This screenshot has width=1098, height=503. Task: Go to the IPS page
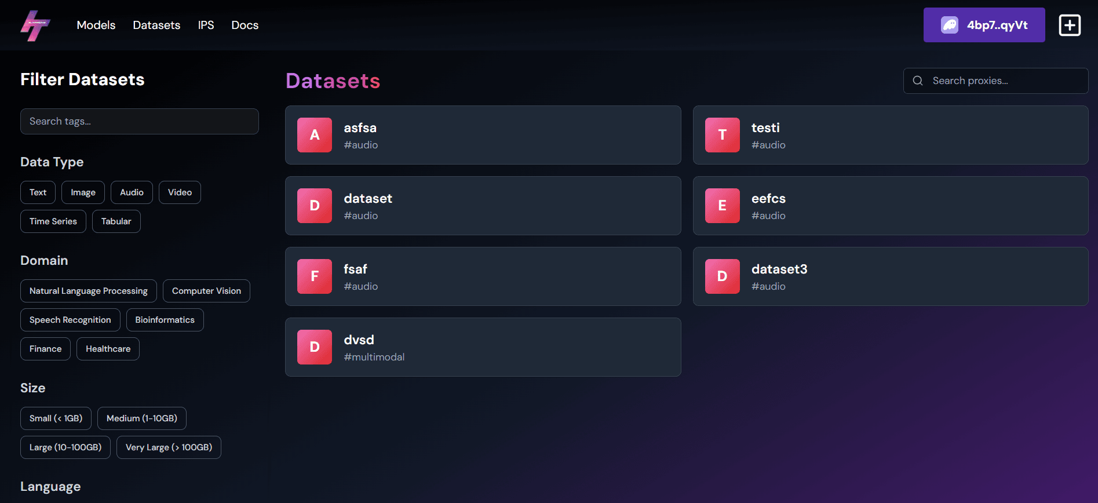206,25
